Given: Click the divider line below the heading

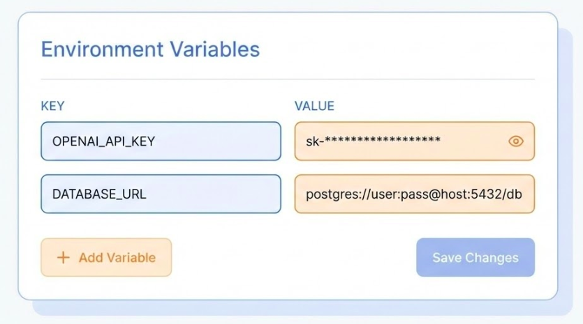Looking at the screenshot, I should (288, 79).
